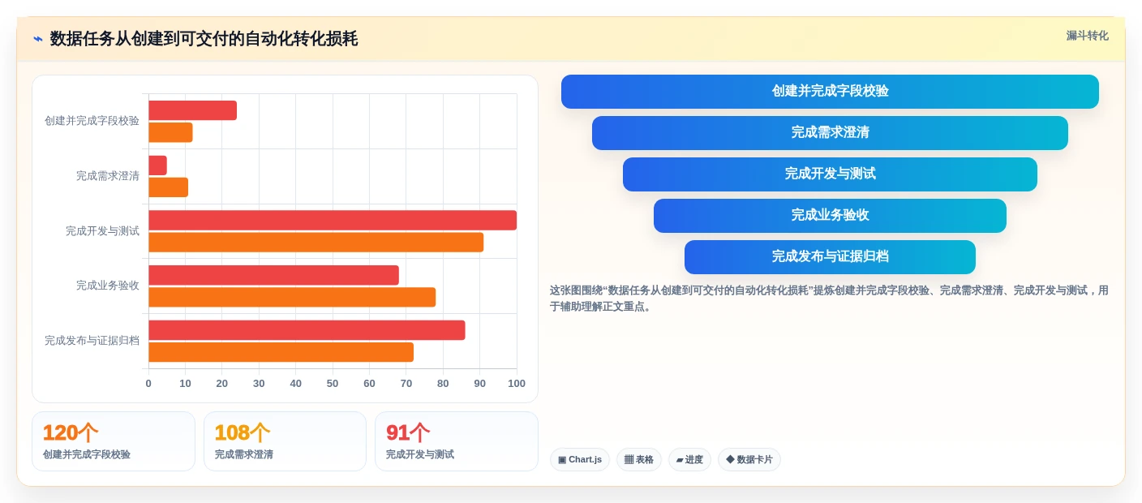Open the 108个 完成需求澄清 data card
1142x503 pixels.
tap(285, 441)
